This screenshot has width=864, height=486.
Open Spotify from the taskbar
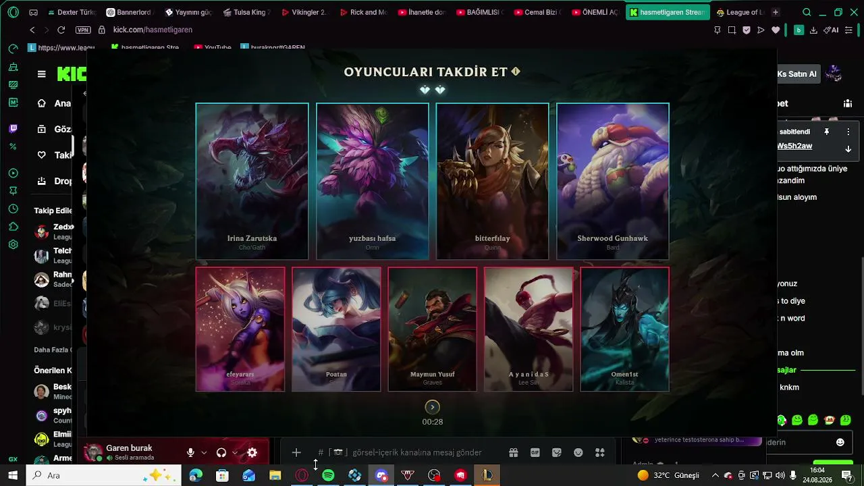(x=328, y=475)
